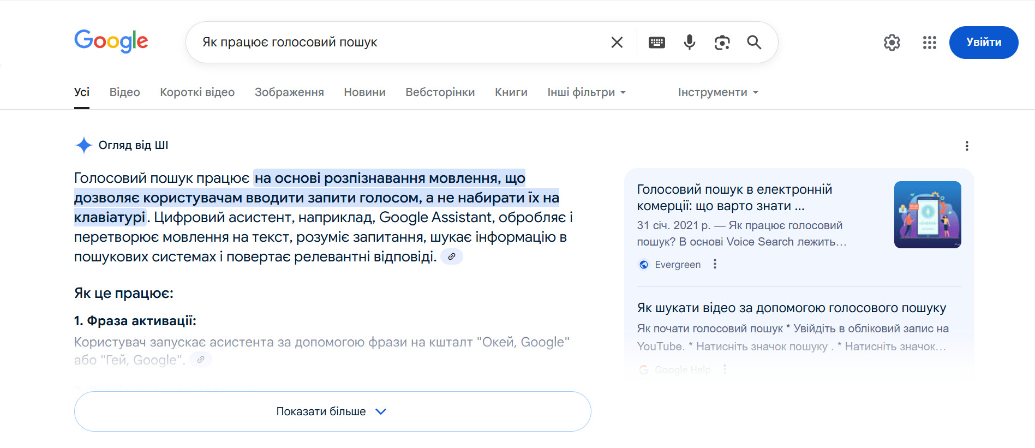Image resolution: width=1035 pixels, height=448 pixels.
Task: Open the on-screen keyboard input tool
Action: 657,42
